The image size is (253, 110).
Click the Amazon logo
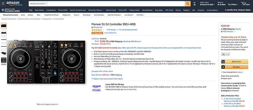point(13,3)
